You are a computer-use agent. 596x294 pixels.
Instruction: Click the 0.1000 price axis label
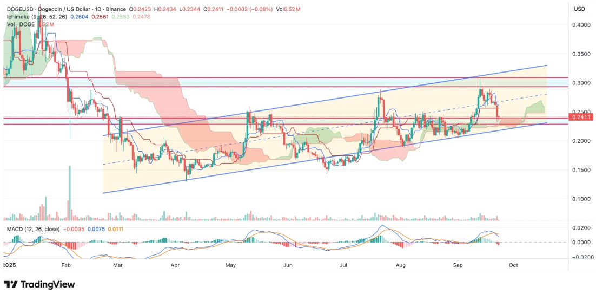point(581,199)
